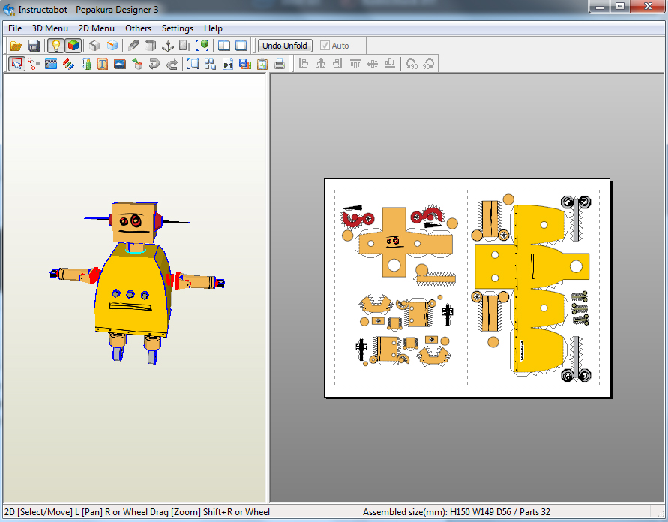Click the gray cylinder toolbar icon
The height and width of the screenshot is (522, 668).
point(151,46)
